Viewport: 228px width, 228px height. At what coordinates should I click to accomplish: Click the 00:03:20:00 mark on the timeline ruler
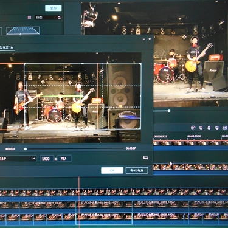tap(194, 136)
